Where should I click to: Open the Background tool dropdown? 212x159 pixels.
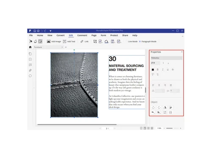(x=106, y=42)
